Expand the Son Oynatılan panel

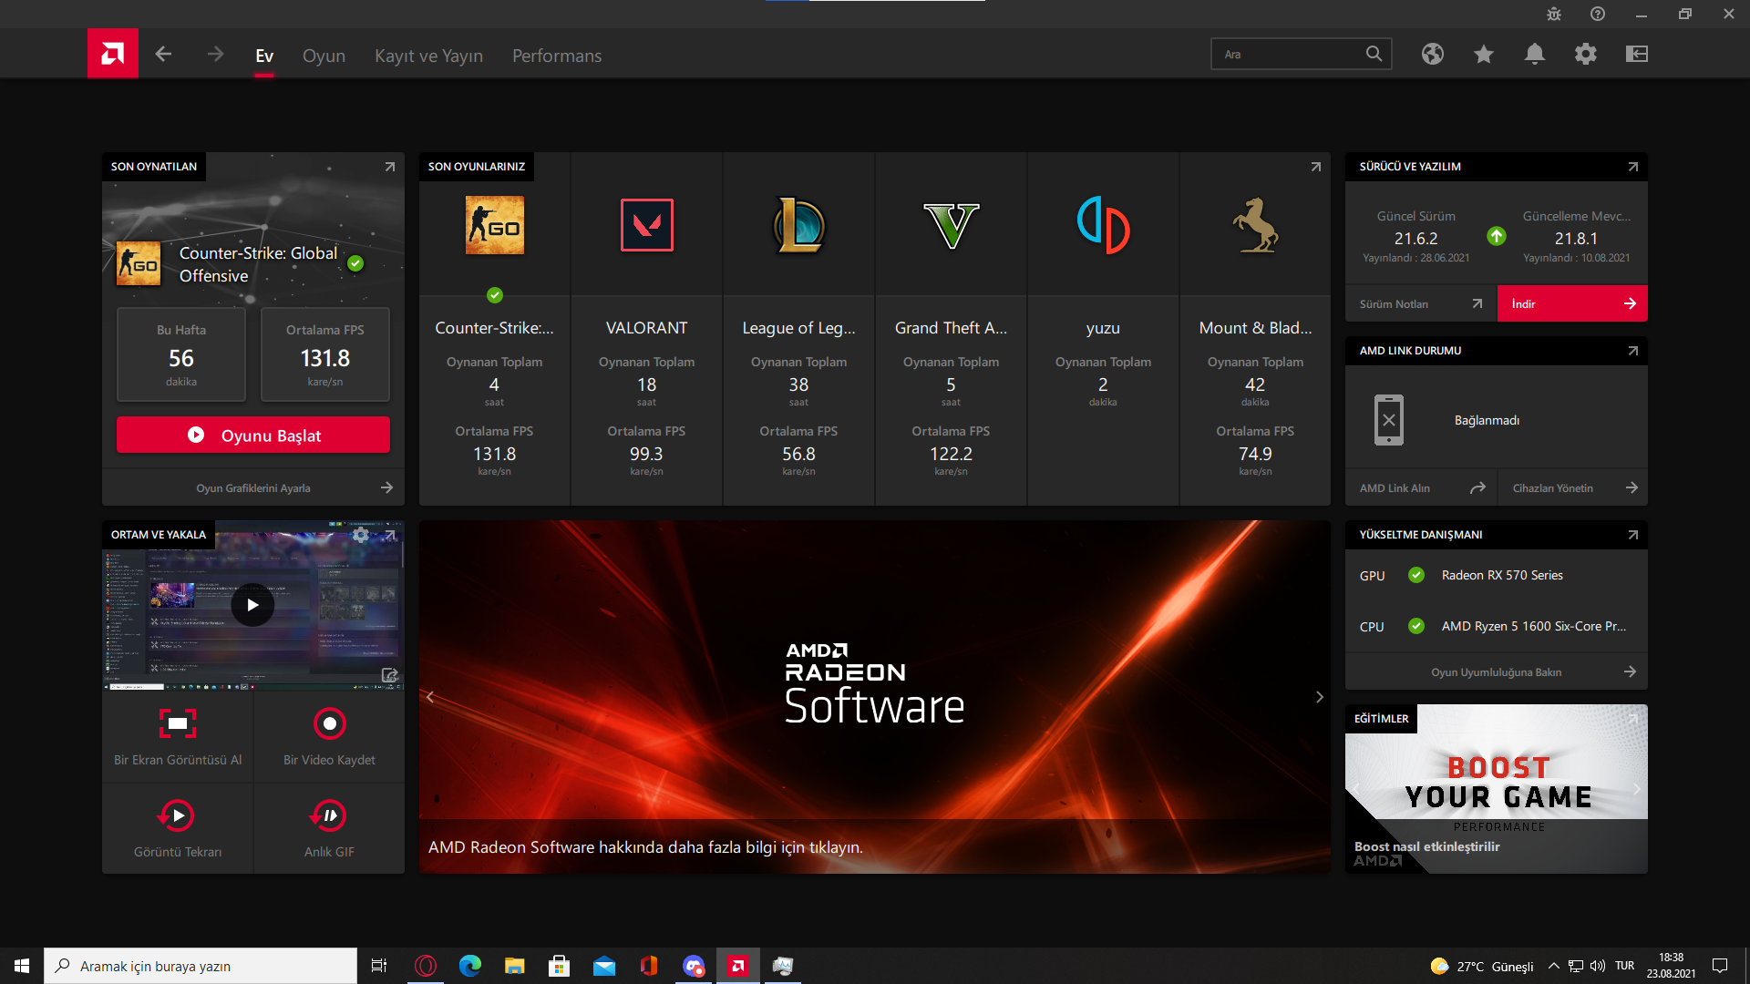click(390, 167)
